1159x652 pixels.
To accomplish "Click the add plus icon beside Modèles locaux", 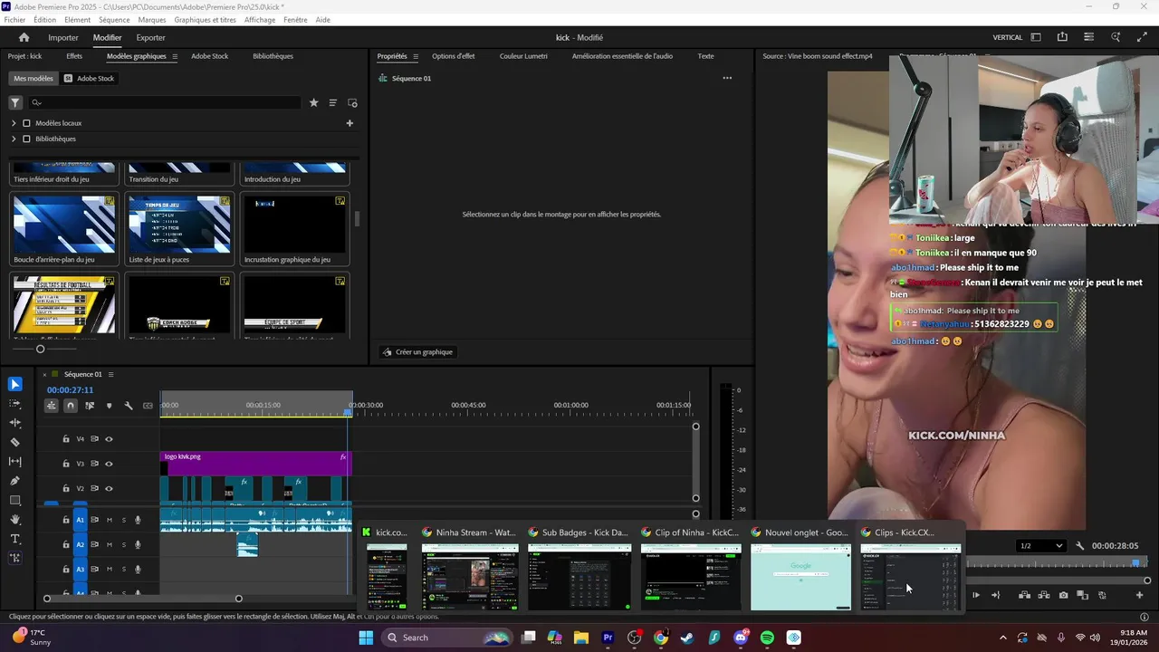I will (x=350, y=123).
